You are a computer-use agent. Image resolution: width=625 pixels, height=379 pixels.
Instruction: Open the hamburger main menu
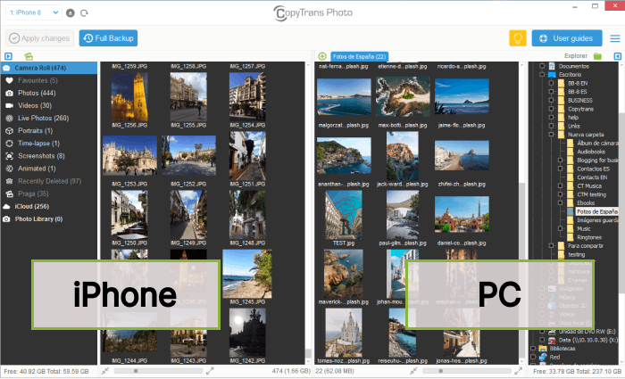point(615,38)
